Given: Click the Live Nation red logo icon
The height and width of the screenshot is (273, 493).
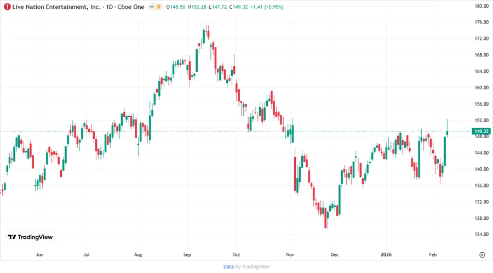Looking at the screenshot, I should click(x=7, y=7).
